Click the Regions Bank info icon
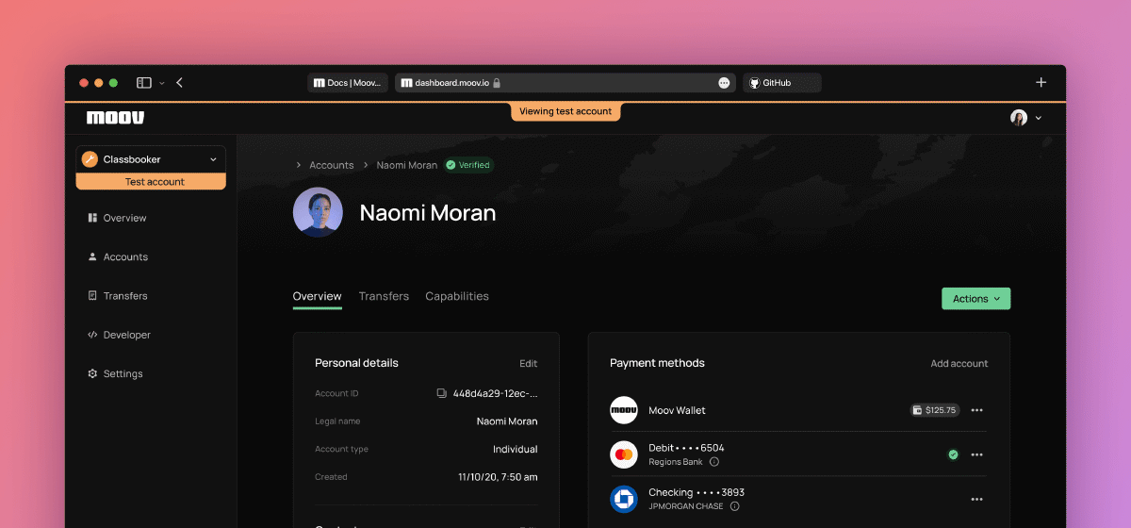The width and height of the screenshot is (1131, 528). tap(713, 462)
